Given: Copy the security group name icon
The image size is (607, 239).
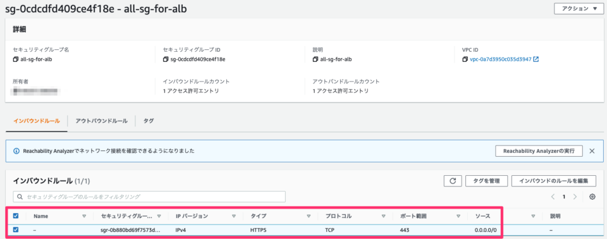Looking at the screenshot, I should pyautogui.click(x=15, y=59).
